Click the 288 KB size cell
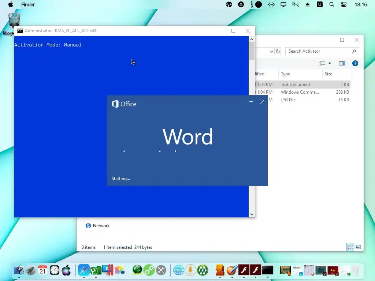The width and height of the screenshot is (375, 281). 342,92
